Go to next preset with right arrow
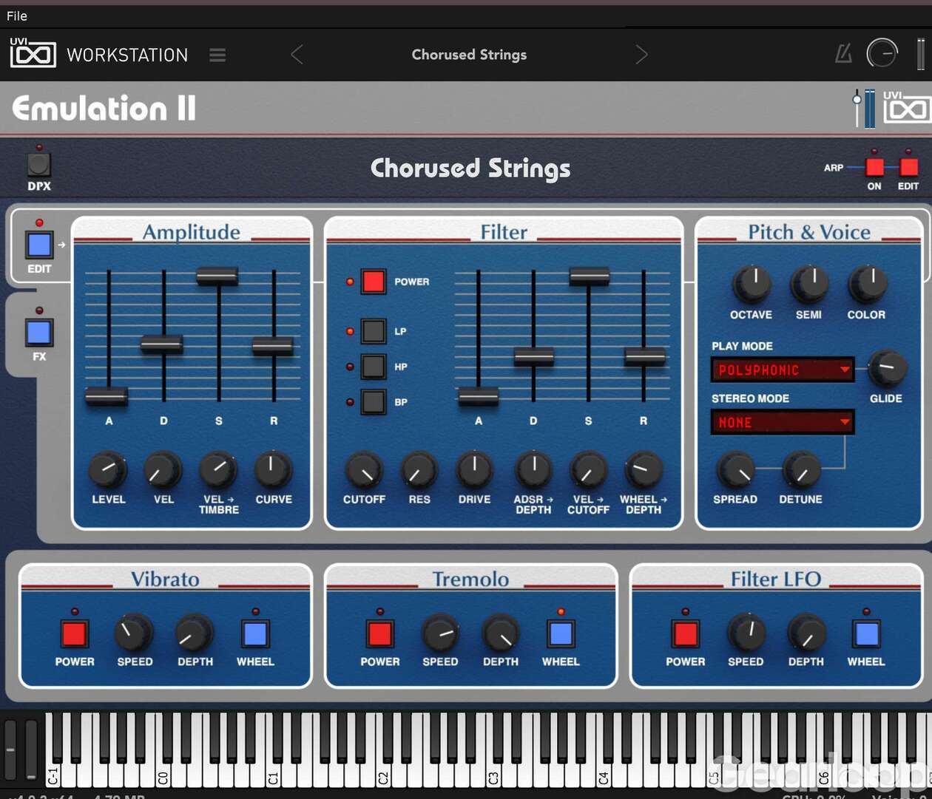The height and width of the screenshot is (799, 932). tap(641, 55)
